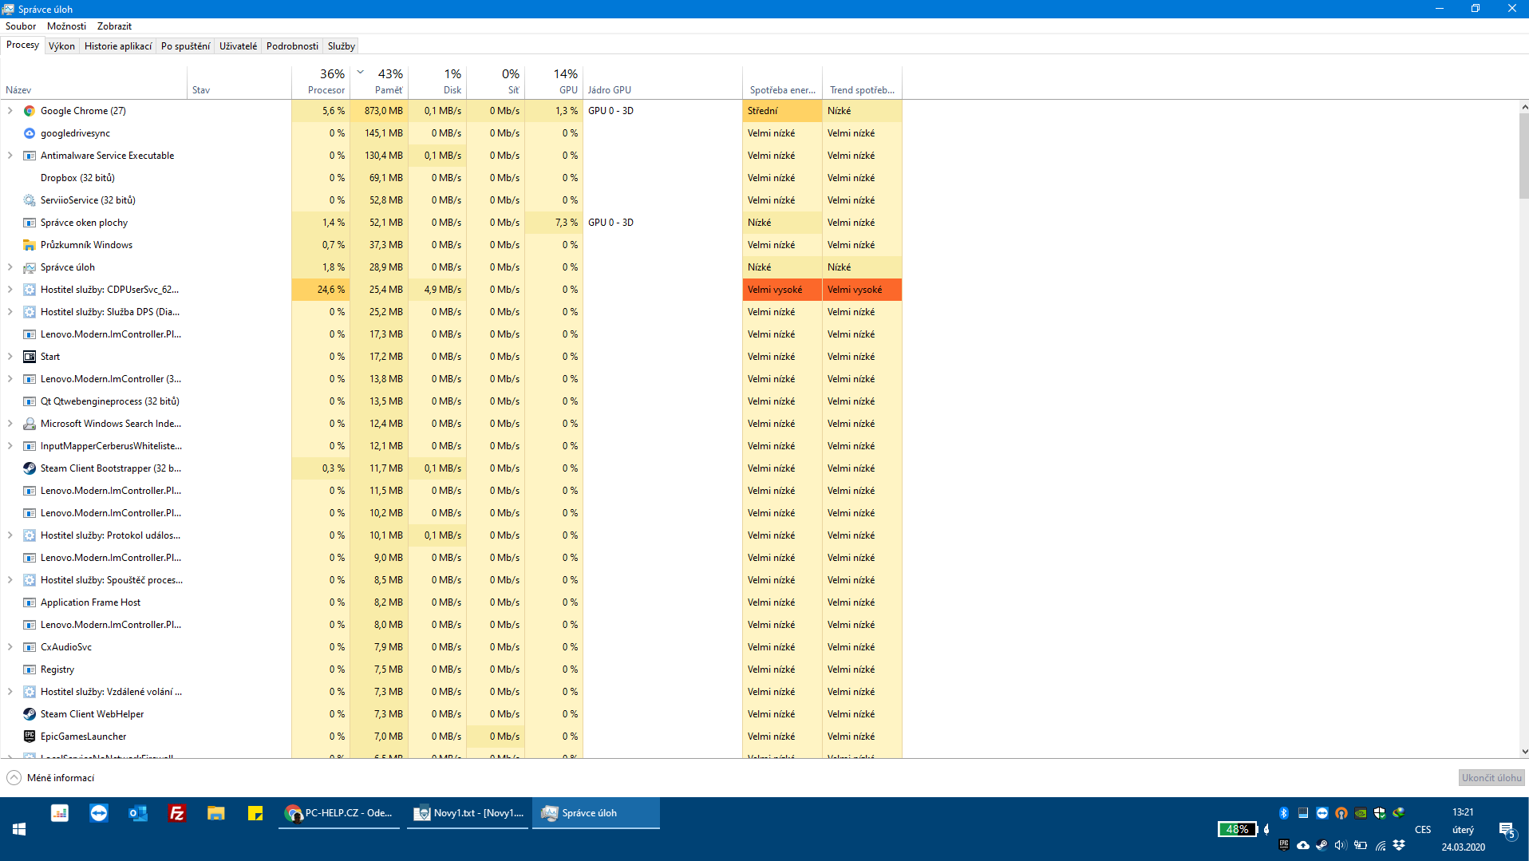Select the Průzkumník Windows folder icon
The image size is (1529, 861).
point(30,245)
